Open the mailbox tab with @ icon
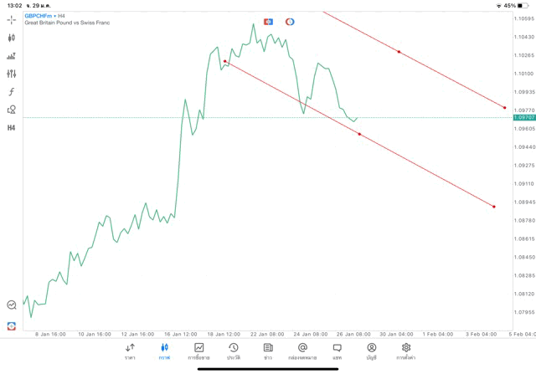This screenshot has width=536, height=374. coord(302,351)
